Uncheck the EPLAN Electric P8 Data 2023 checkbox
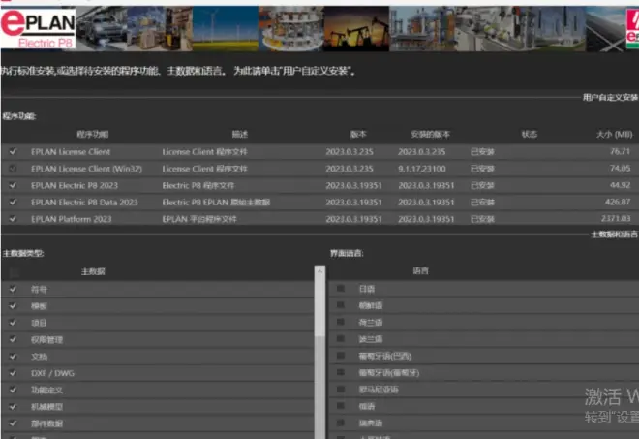Image resolution: width=639 pixels, height=439 pixels. click(13, 202)
